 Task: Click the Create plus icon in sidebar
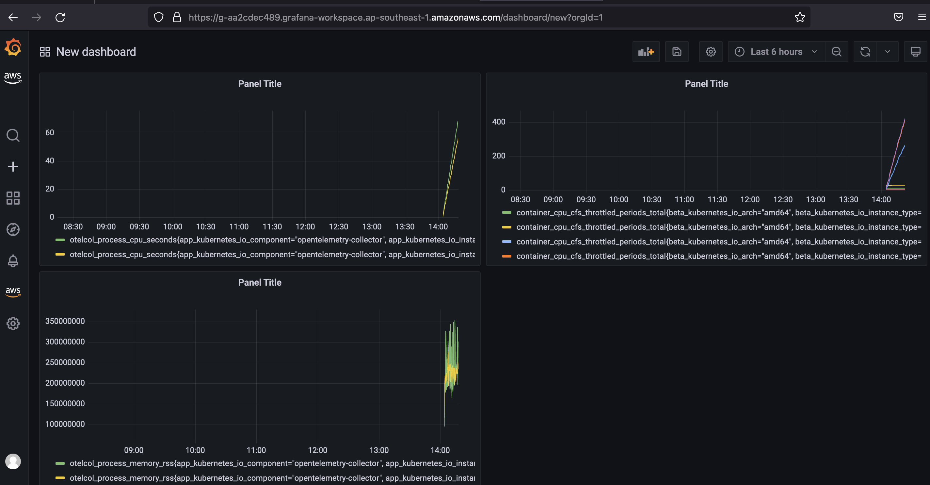13,167
